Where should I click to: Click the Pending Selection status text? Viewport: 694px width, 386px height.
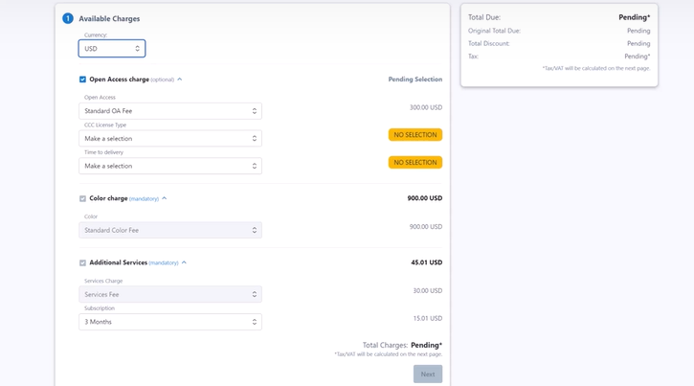pyautogui.click(x=415, y=79)
